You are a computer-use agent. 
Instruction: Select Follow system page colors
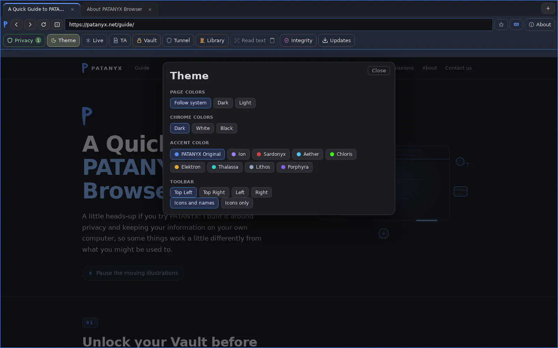tap(190, 103)
